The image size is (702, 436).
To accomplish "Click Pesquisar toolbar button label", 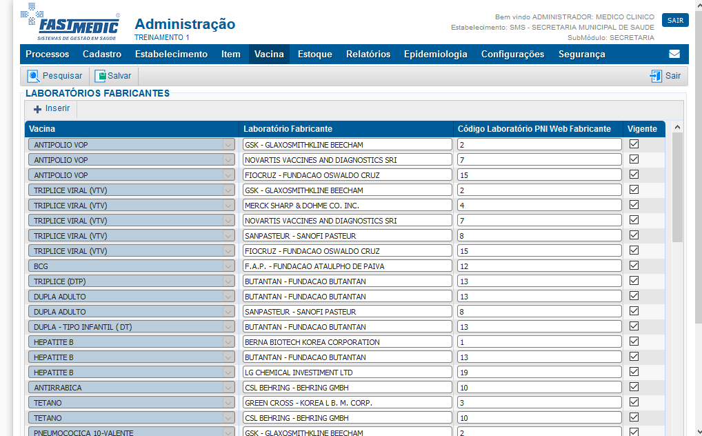I will coord(62,76).
